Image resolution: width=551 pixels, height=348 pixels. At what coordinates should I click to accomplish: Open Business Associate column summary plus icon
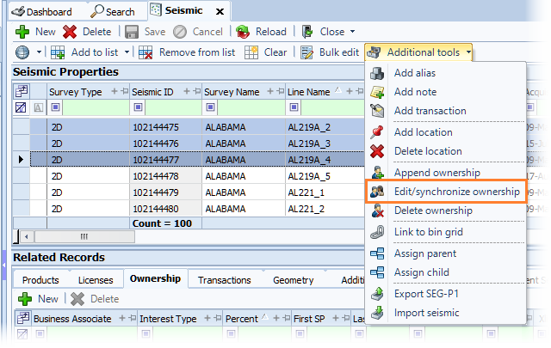122,318
